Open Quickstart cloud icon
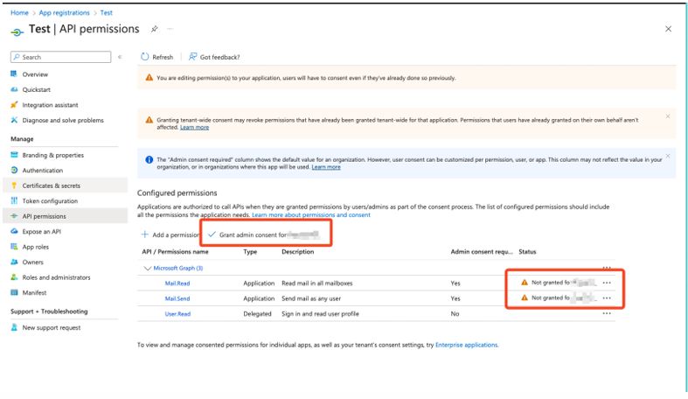This screenshot has width=688, height=399. click(14, 89)
